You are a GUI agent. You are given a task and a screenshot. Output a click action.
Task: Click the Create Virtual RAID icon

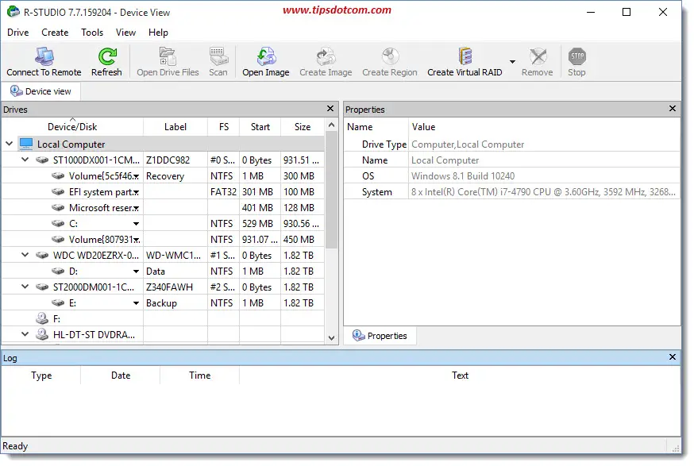point(465,56)
